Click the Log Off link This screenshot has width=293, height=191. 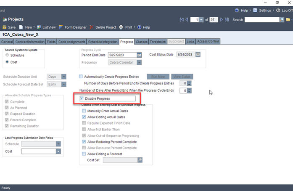pyautogui.click(x=284, y=10)
